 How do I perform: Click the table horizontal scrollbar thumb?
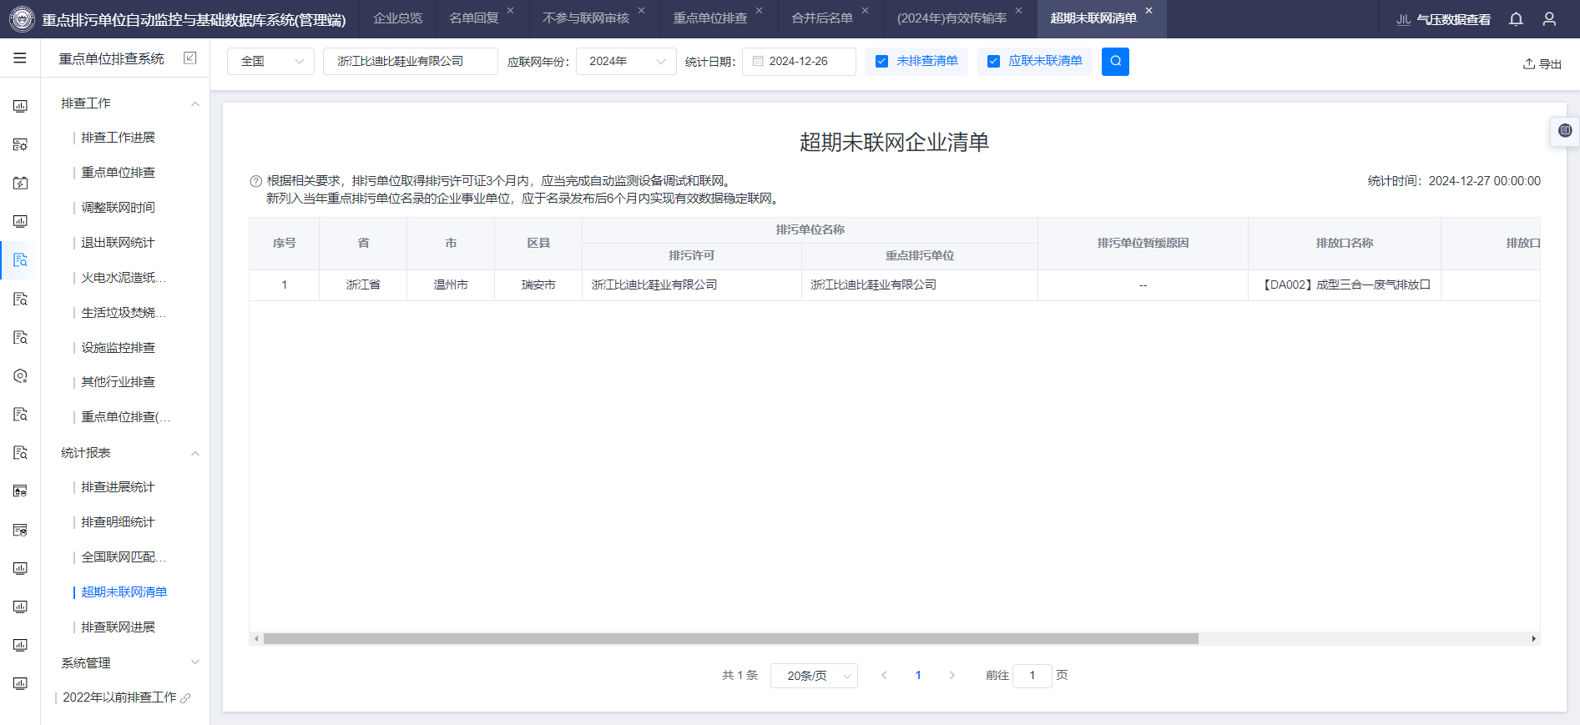(731, 639)
